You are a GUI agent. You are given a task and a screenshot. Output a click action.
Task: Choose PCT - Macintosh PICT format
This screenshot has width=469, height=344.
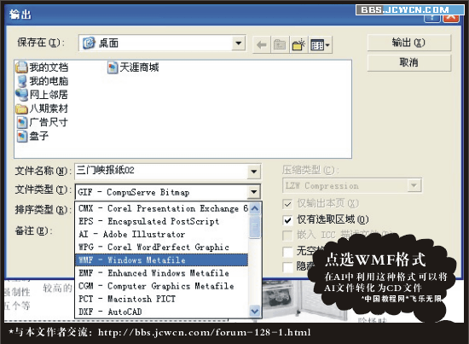[x=162, y=299]
